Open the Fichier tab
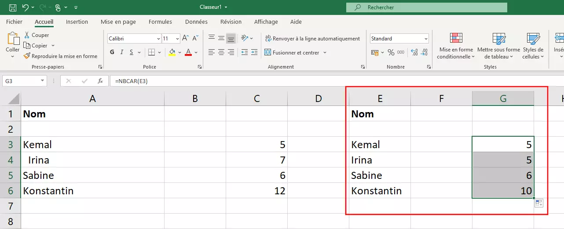Viewport: 564px width, 229px height. [x=15, y=22]
